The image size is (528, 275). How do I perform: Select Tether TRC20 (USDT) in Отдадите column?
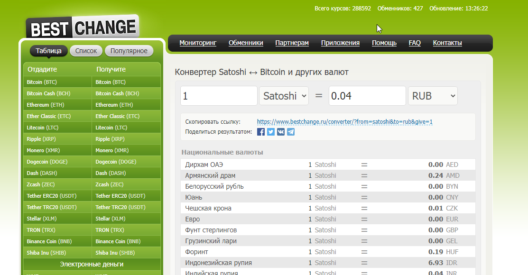(x=57, y=207)
